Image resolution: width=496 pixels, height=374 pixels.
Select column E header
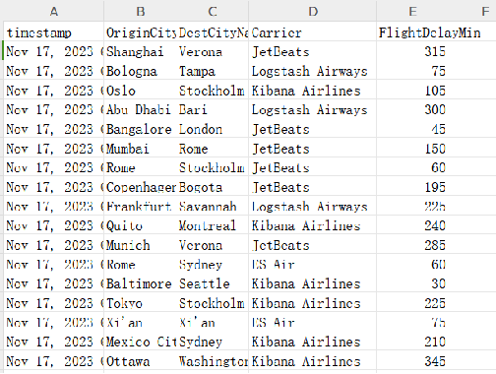412,12
